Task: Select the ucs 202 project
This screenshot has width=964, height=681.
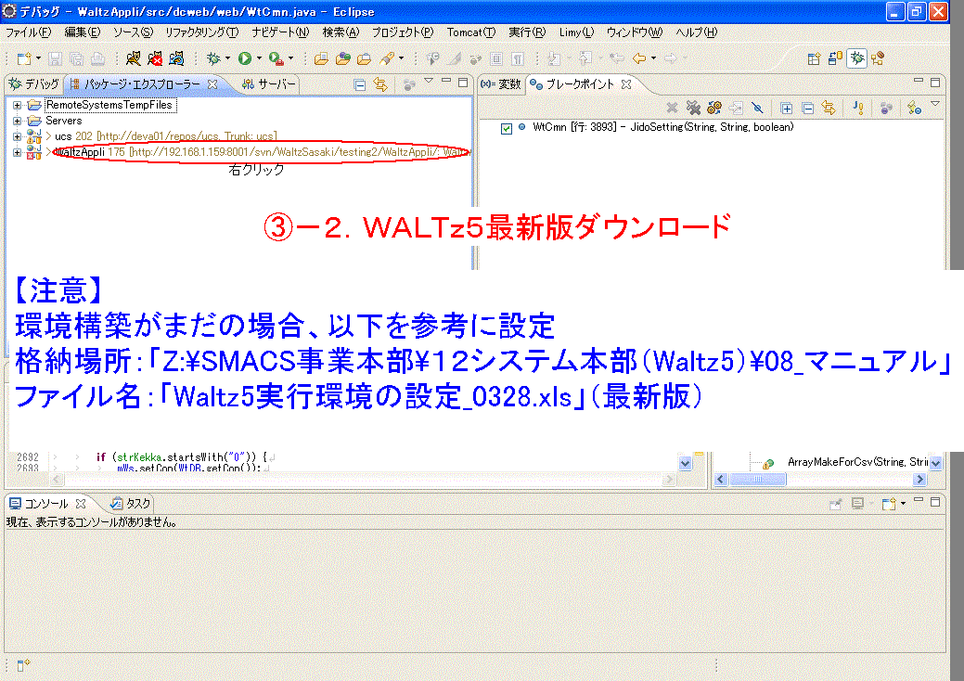Action: pos(70,136)
